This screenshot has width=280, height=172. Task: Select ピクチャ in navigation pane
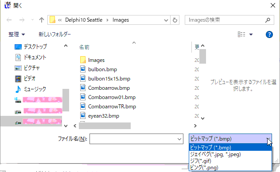[31, 68]
